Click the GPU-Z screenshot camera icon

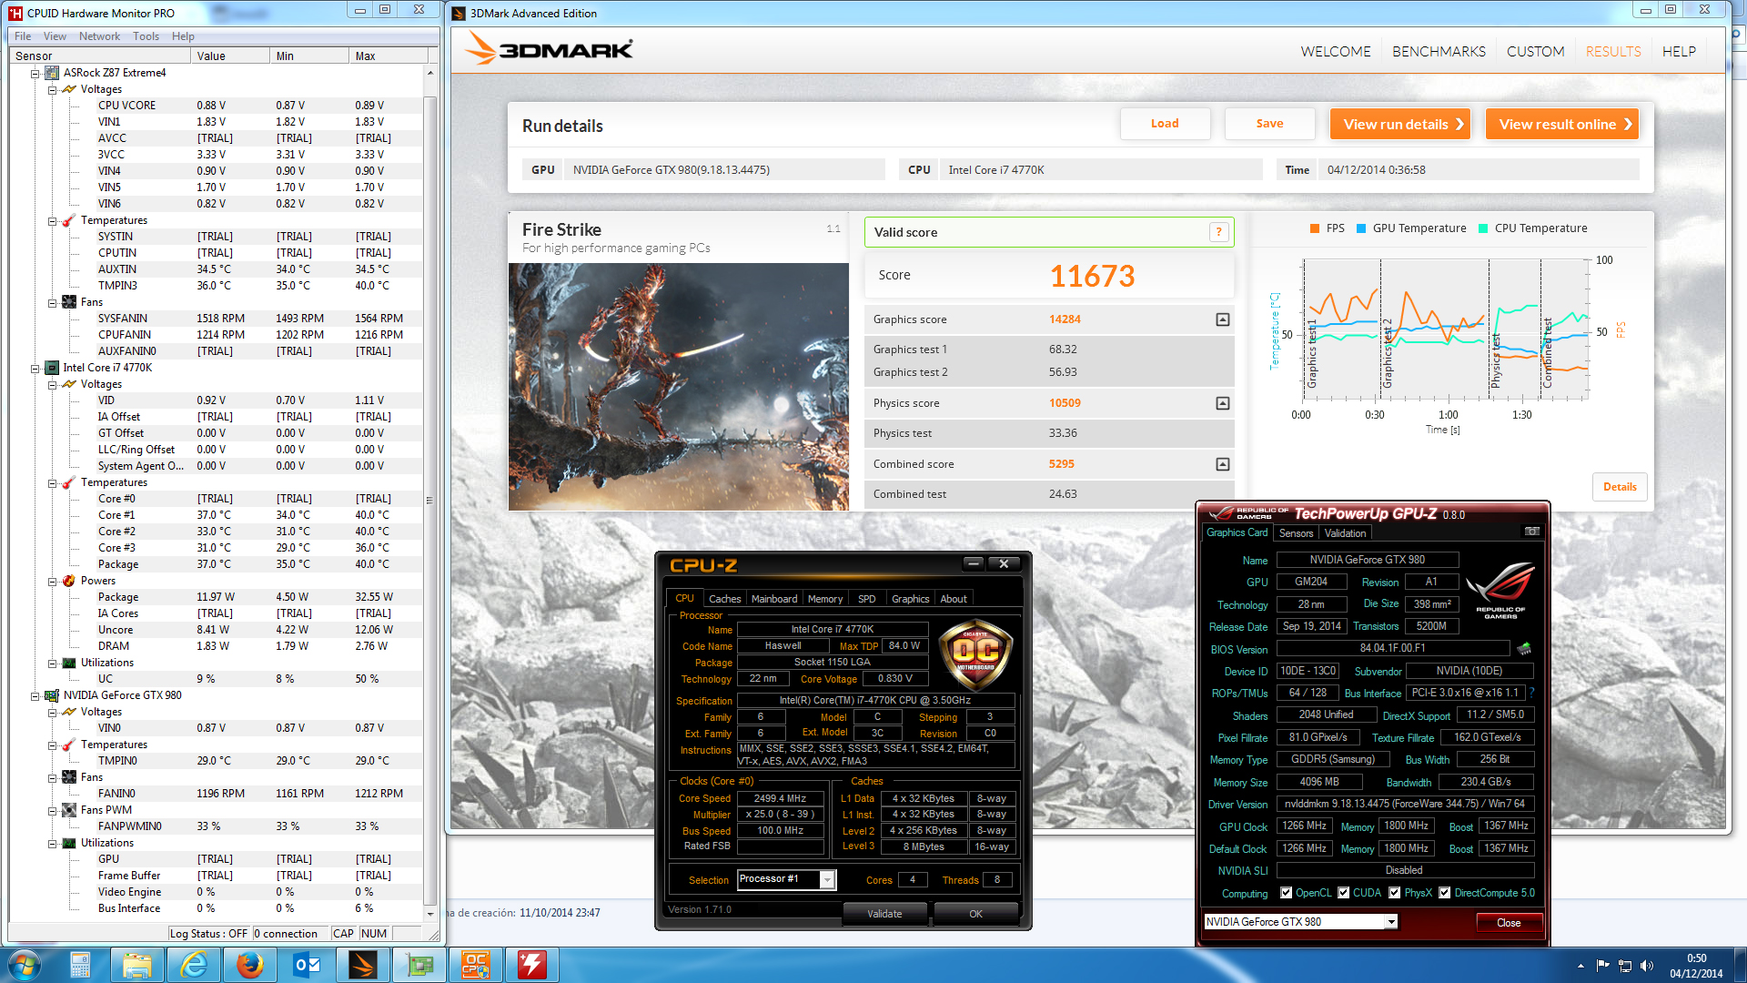click(1532, 532)
